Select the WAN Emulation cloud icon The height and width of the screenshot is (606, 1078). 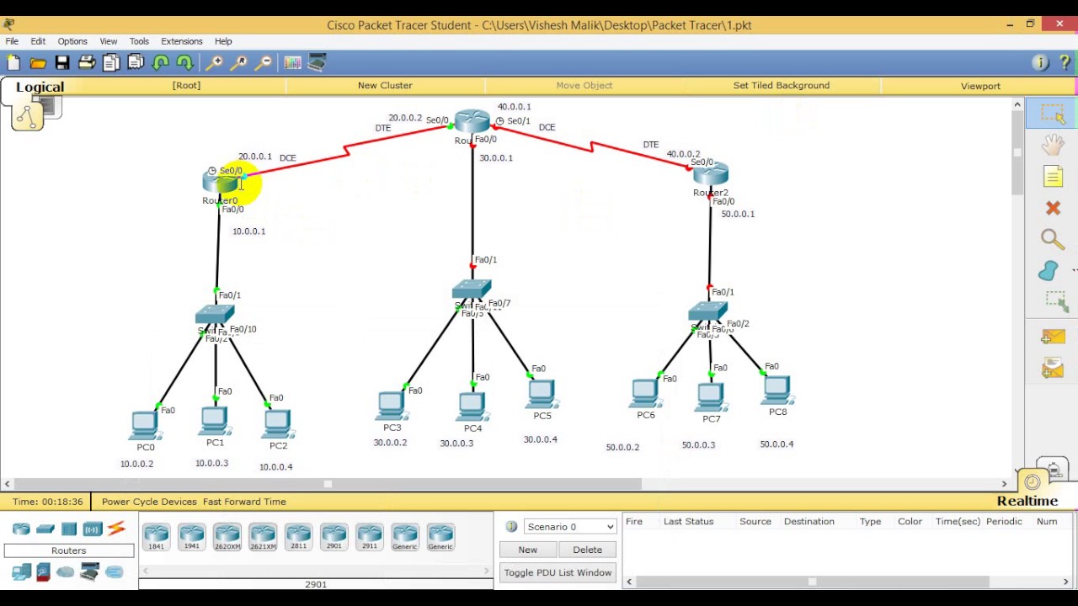coord(66,572)
